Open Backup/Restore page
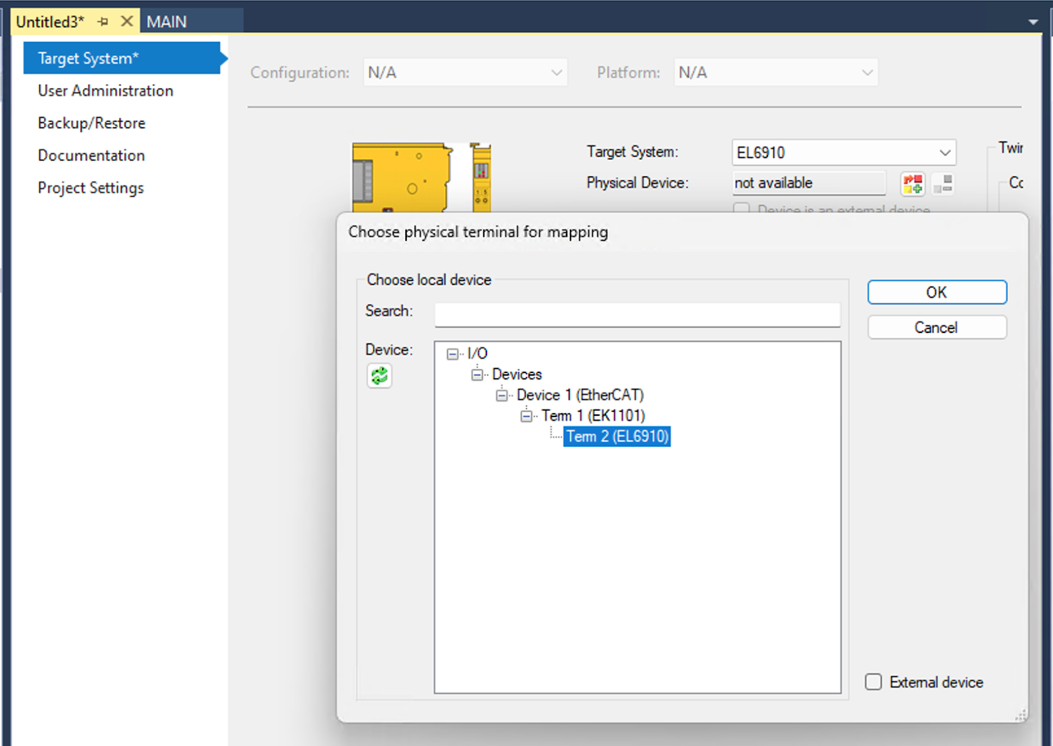 click(91, 123)
